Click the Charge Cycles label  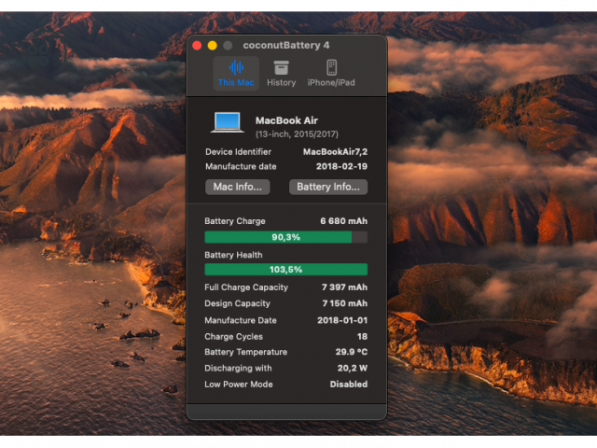click(x=234, y=337)
